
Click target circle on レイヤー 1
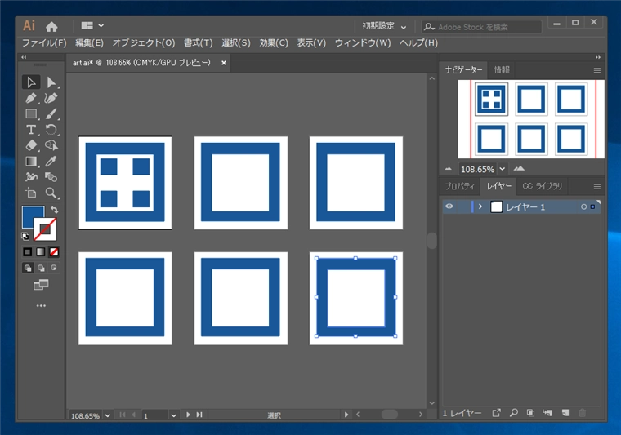point(583,207)
